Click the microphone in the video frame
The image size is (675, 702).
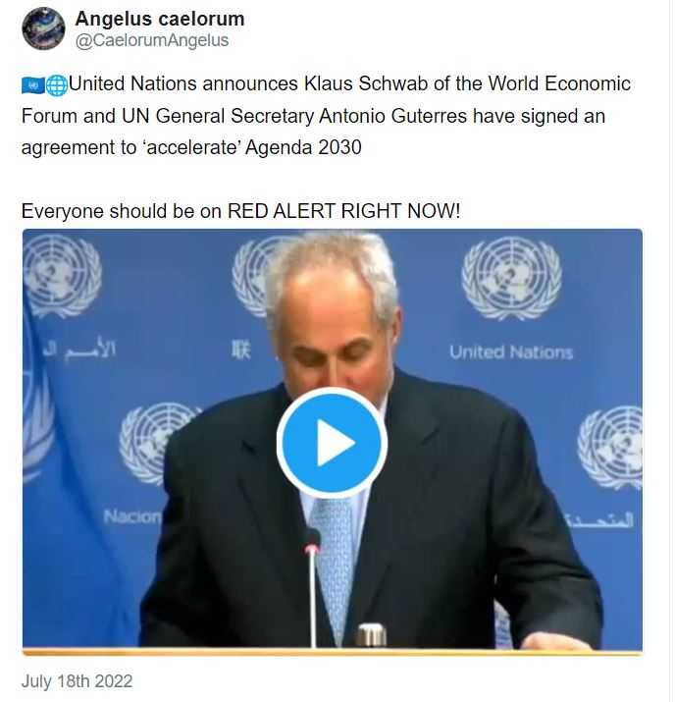point(312,586)
